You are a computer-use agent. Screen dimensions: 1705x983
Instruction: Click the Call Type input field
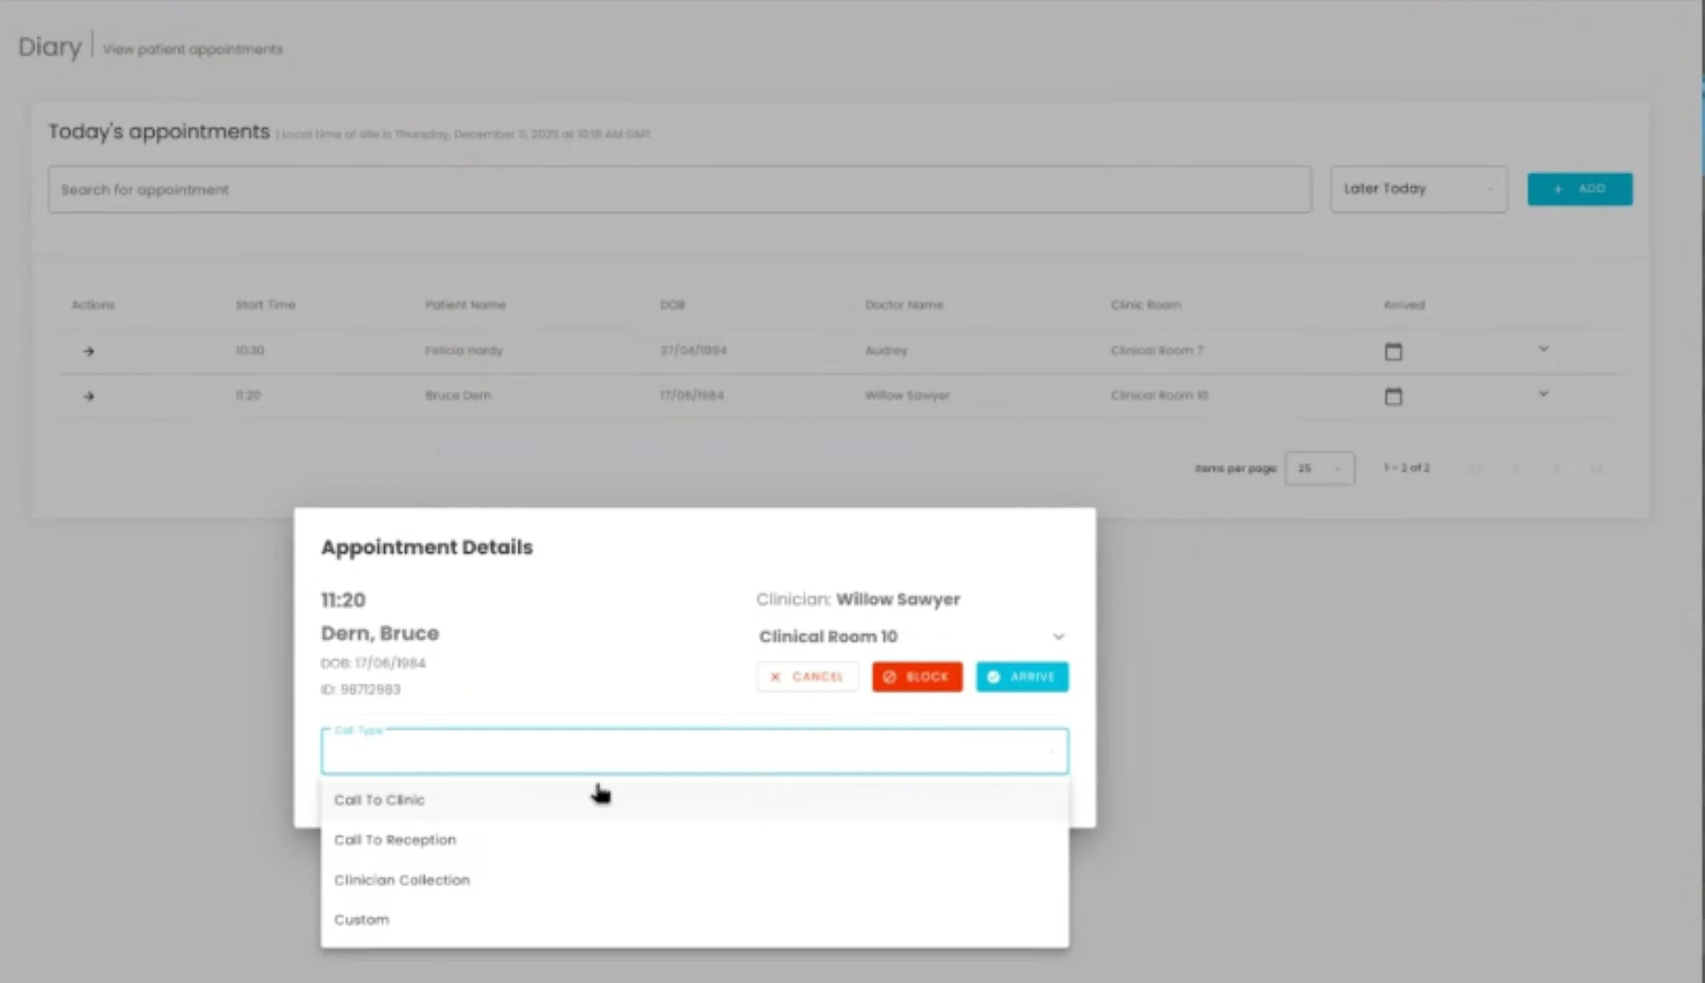coord(694,750)
